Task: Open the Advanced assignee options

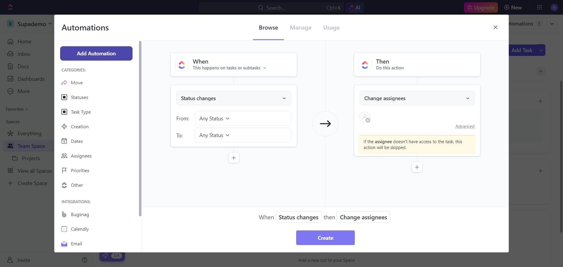Action: pyautogui.click(x=465, y=126)
